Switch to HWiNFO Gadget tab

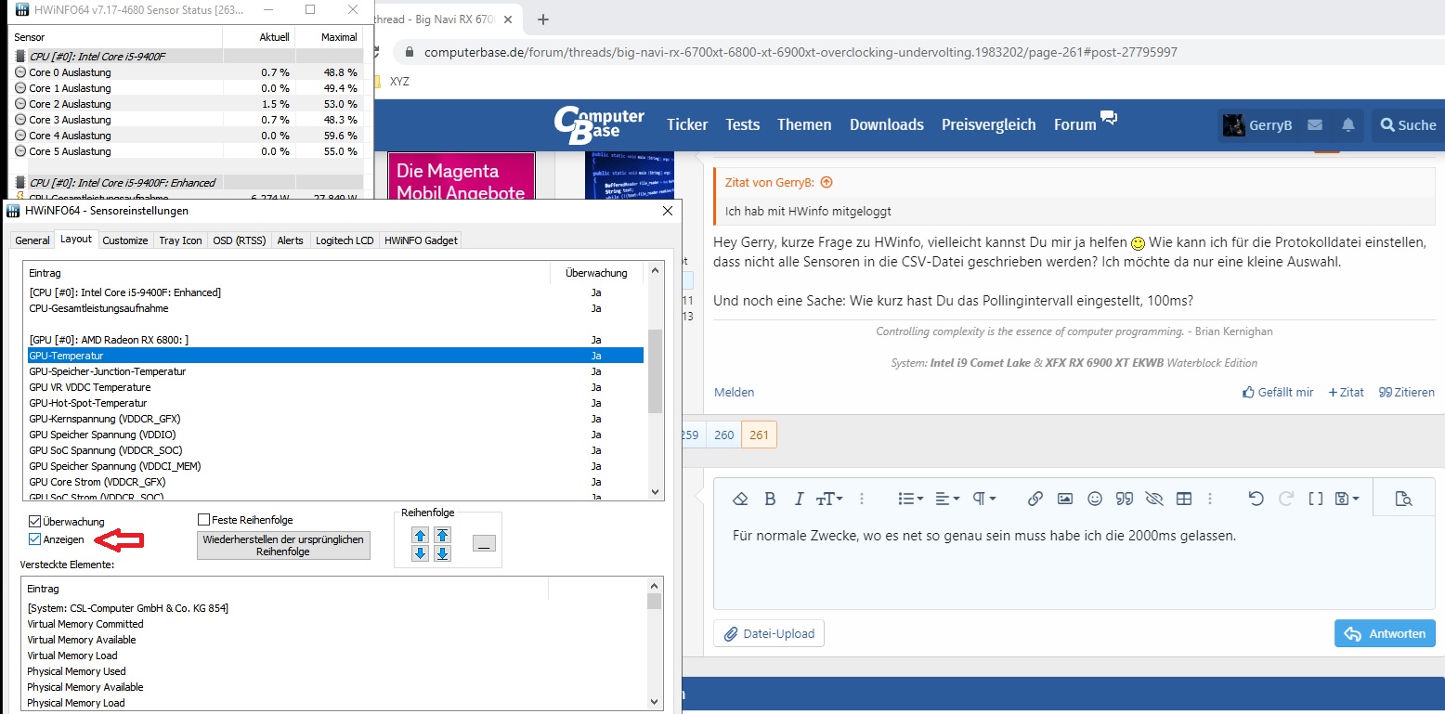pyautogui.click(x=421, y=240)
